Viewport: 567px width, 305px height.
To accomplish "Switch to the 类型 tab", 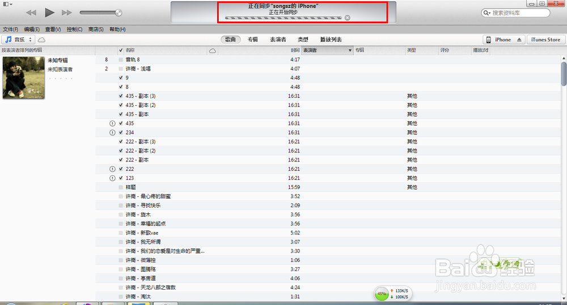I will pyautogui.click(x=303, y=40).
